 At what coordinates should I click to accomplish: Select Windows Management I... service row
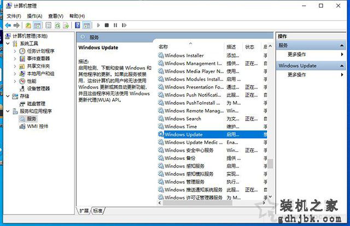pyautogui.click(x=213, y=63)
